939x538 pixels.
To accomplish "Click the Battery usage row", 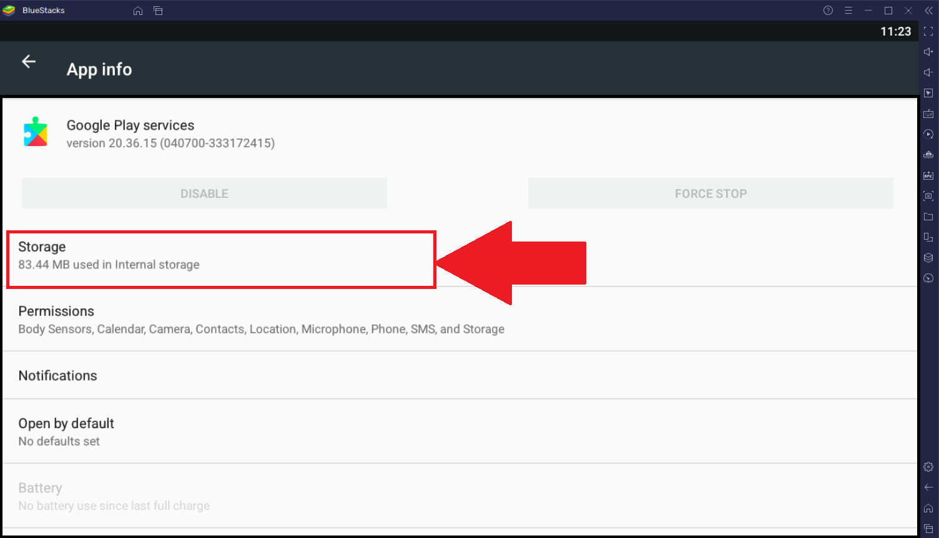I will click(x=460, y=496).
